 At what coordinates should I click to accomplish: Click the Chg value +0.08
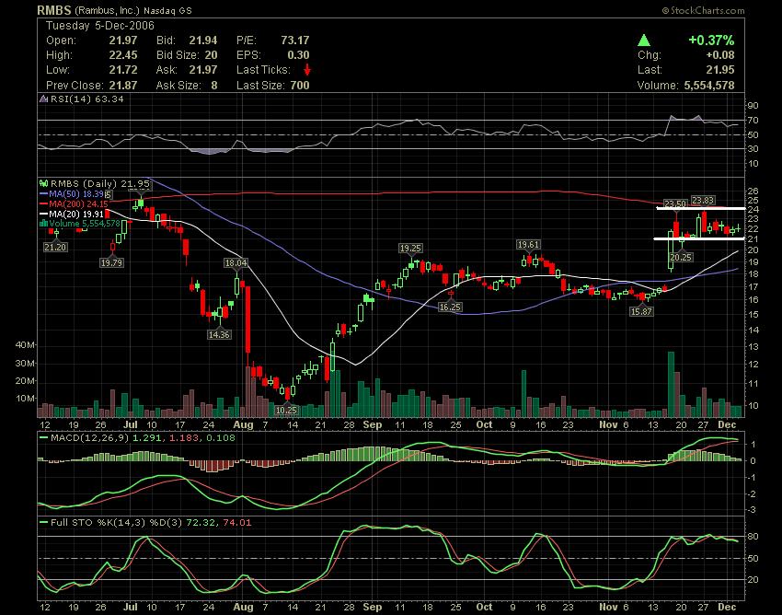coord(719,55)
